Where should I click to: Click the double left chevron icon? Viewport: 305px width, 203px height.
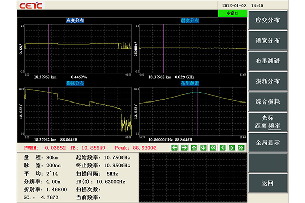(x=213, y=148)
